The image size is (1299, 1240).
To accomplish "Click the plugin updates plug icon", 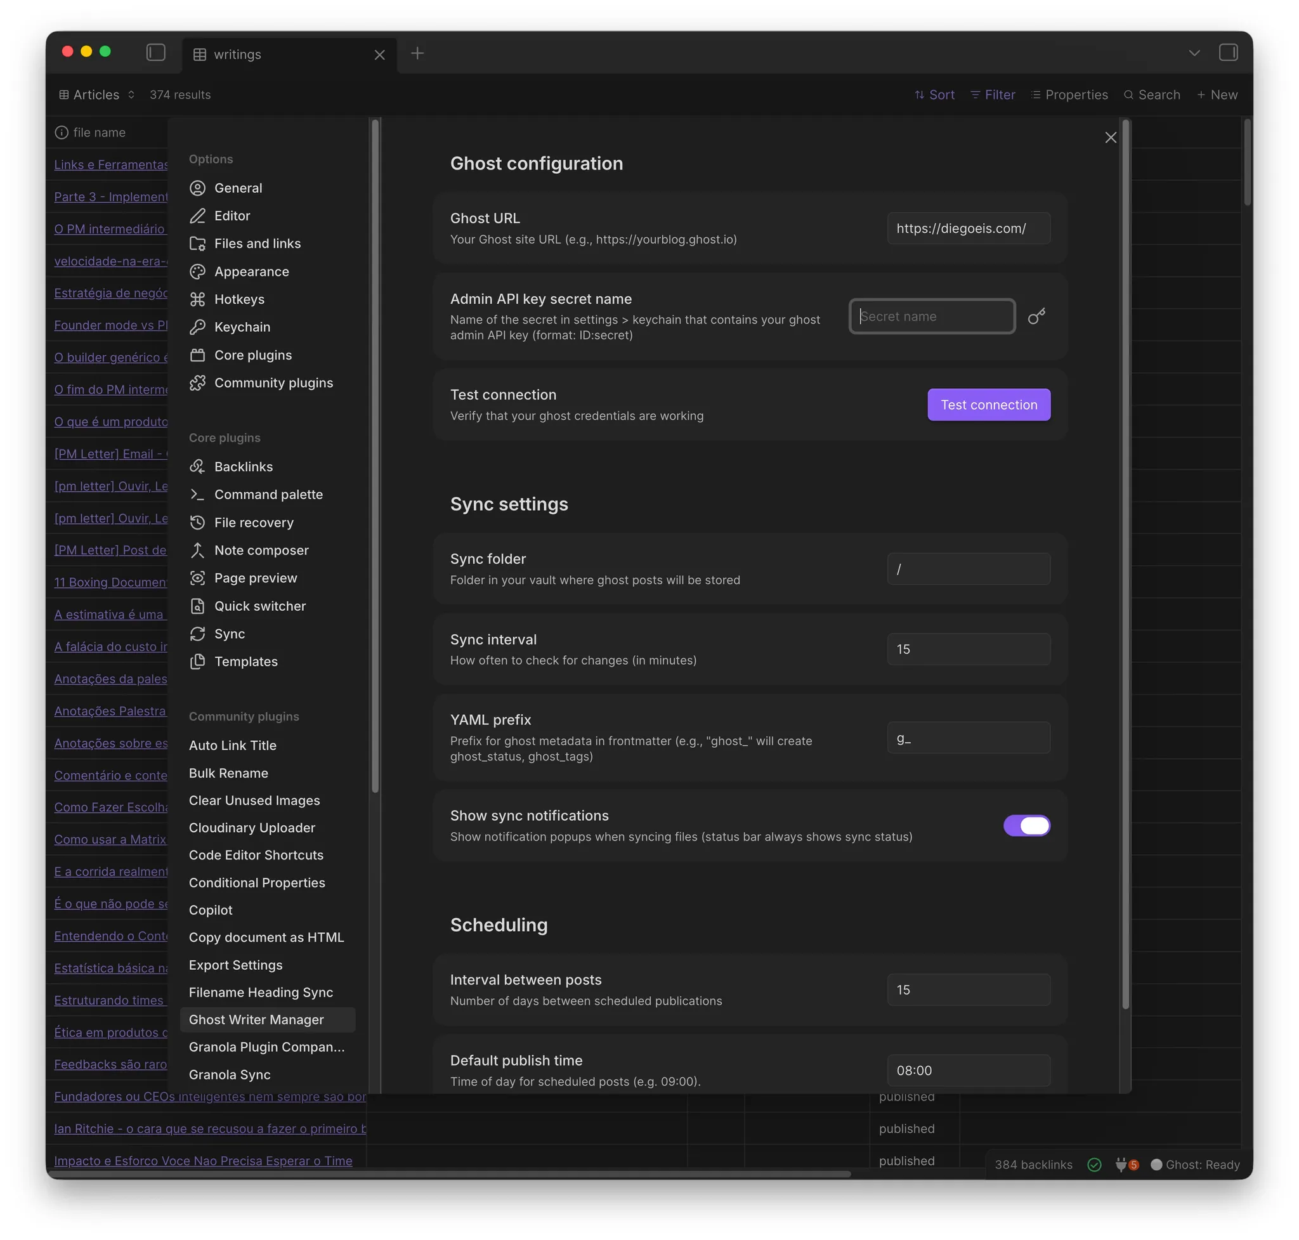I will coord(1126,1165).
